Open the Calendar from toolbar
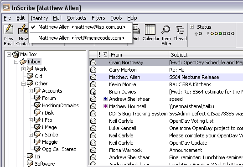243x167 pixels. [150, 32]
